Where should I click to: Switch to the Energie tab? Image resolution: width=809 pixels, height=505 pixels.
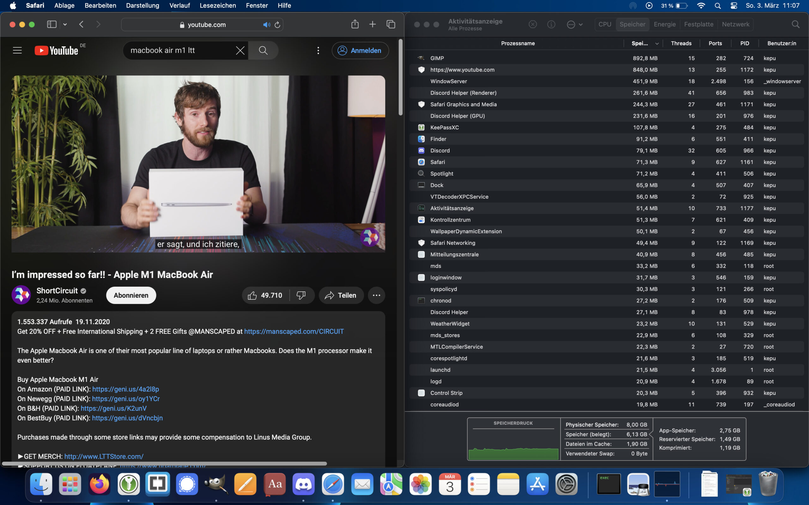pyautogui.click(x=665, y=24)
